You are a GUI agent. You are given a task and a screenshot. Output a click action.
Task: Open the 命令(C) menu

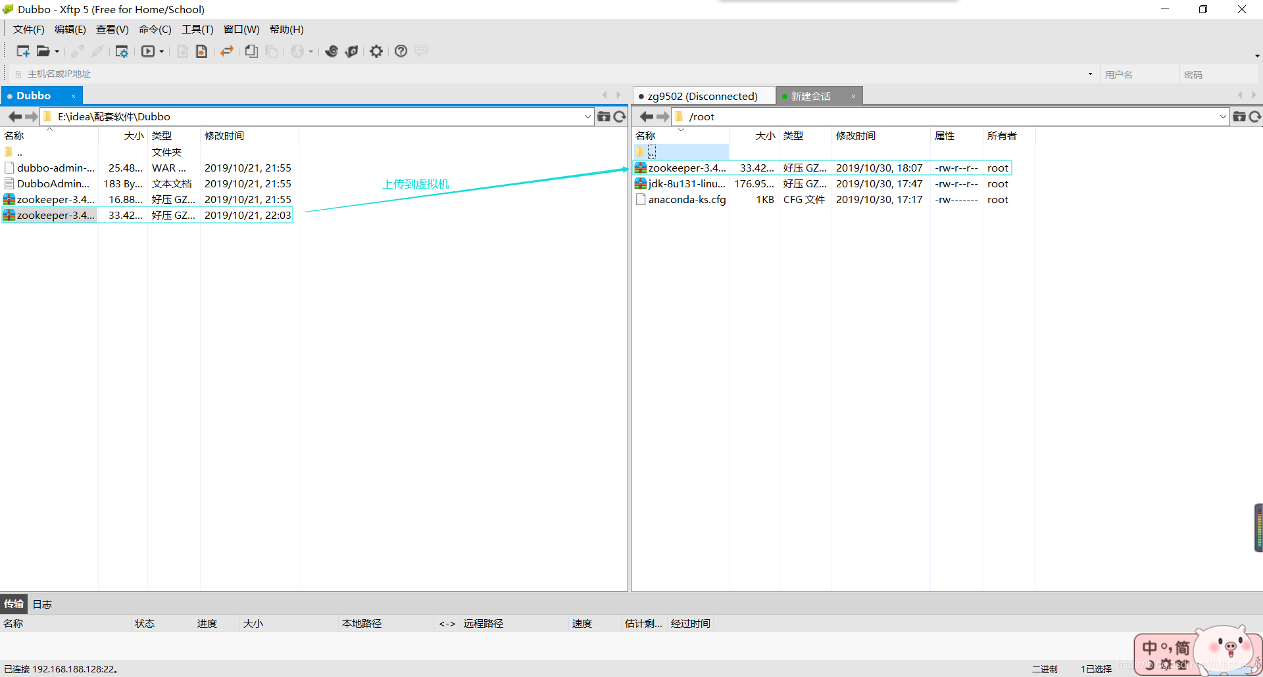point(155,30)
